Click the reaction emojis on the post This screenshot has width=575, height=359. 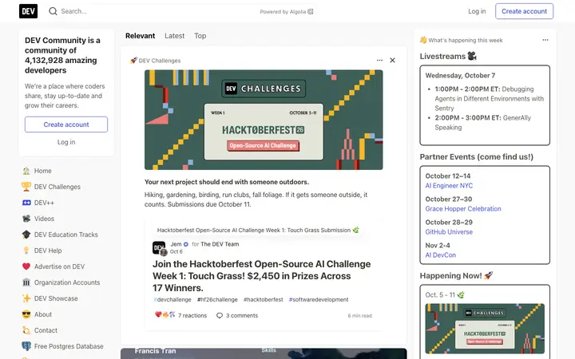point(165,314)
